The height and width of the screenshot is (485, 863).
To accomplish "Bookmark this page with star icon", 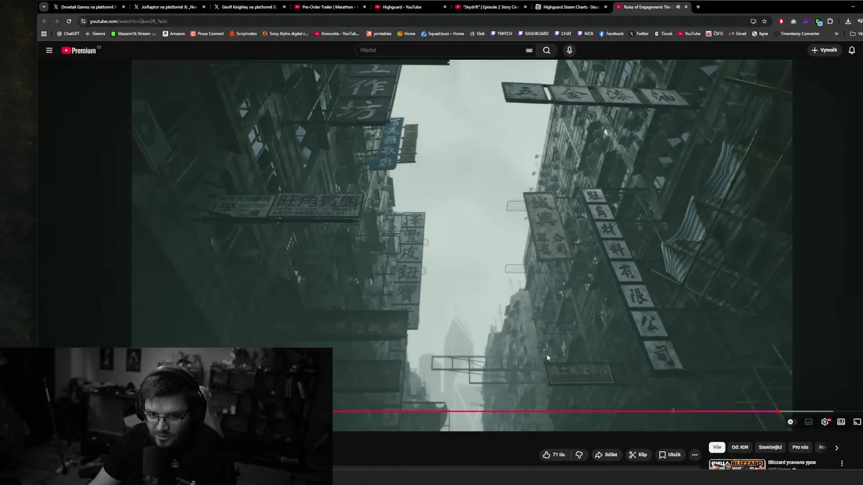I will [764, 21].
